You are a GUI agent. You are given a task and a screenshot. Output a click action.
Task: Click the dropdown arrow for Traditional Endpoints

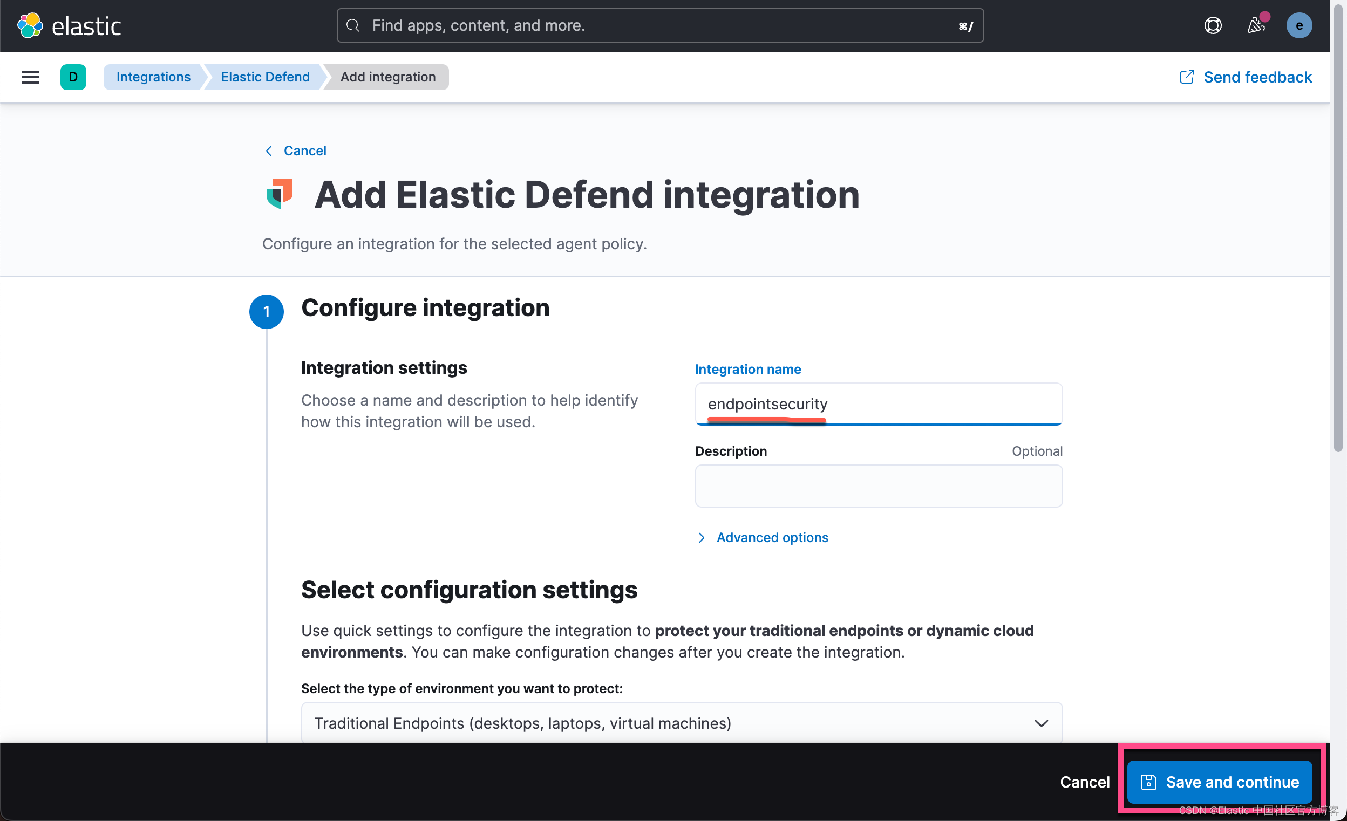tap(1041, 723)
